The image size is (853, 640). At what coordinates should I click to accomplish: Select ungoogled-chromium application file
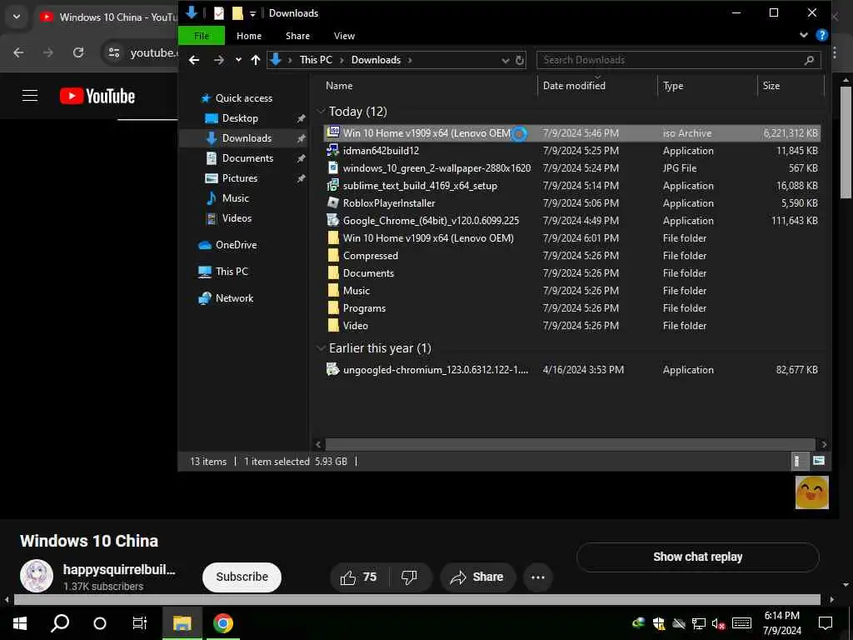571,369
